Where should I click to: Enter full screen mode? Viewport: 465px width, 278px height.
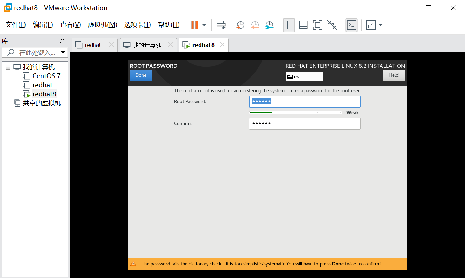317,25
